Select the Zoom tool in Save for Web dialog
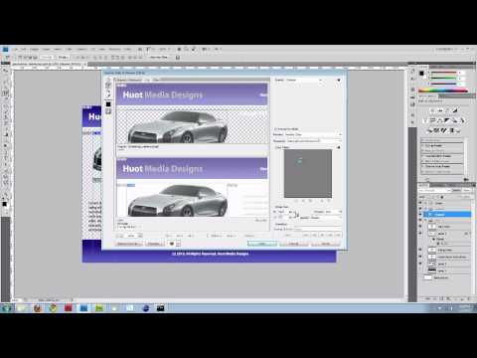This screenshot has width=477, height=358. click(x=108, y=90)
